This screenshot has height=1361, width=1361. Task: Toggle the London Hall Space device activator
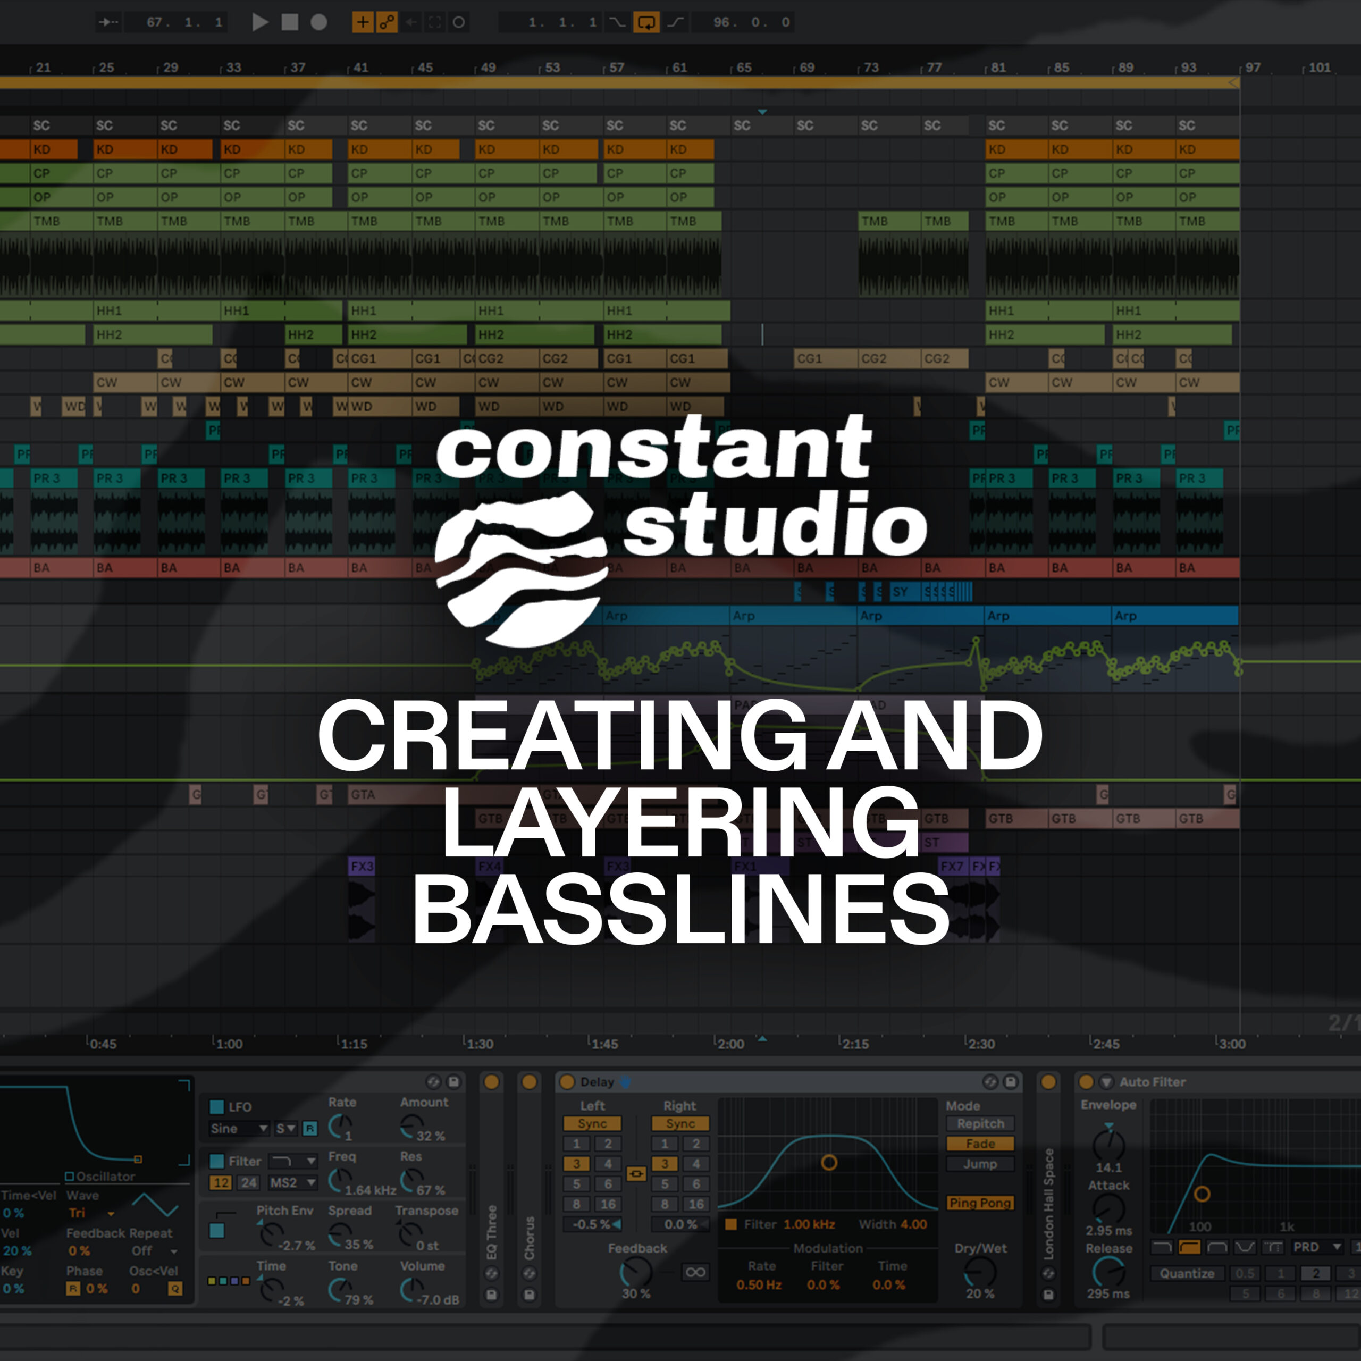coord(1048,1082)
